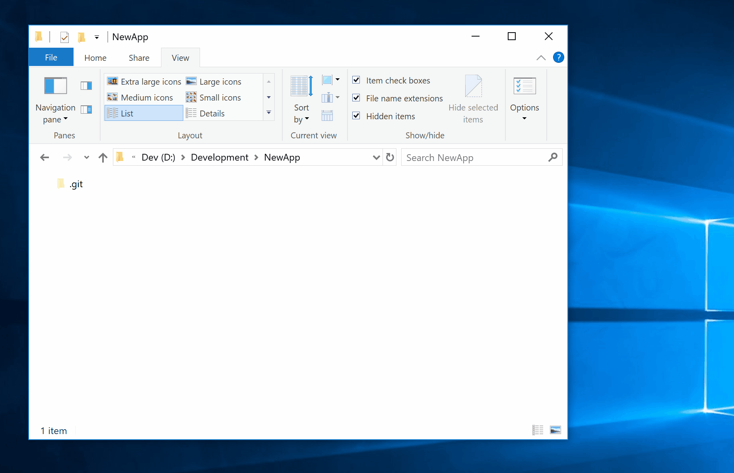Open the Add columns dropdown icon
The width and height of the screenshot is (734, 473).
[x=331, y=97]
